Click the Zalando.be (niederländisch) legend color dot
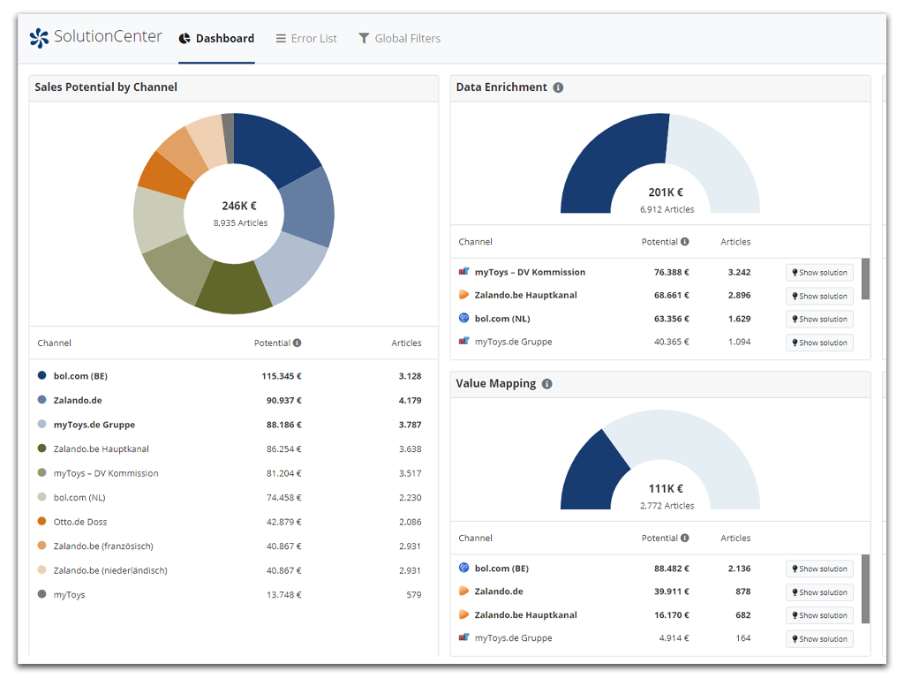Image resolution: width=904 pixels, height=678 pixels. coord(41,569)
